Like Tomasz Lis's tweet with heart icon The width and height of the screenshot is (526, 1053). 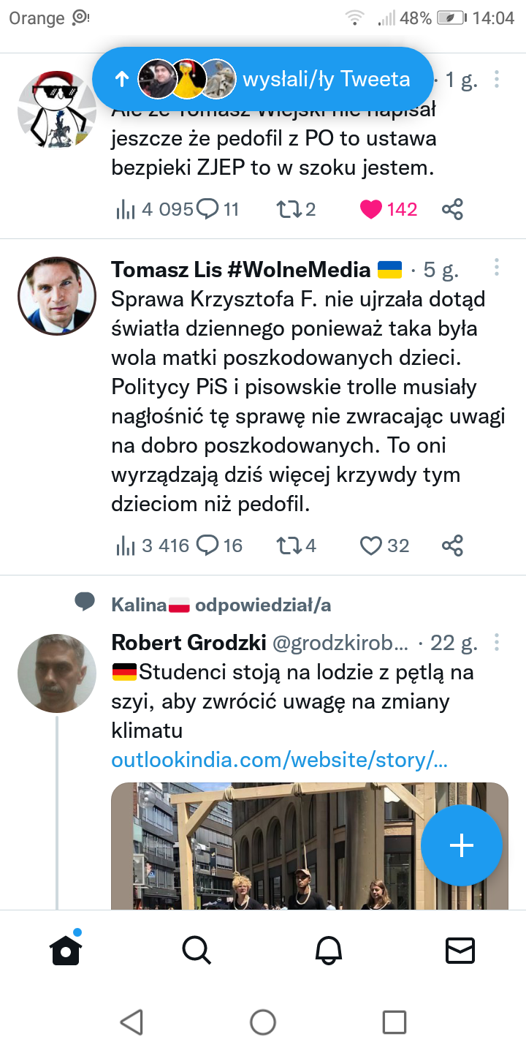pyautogui.click(x=372, y=546)
